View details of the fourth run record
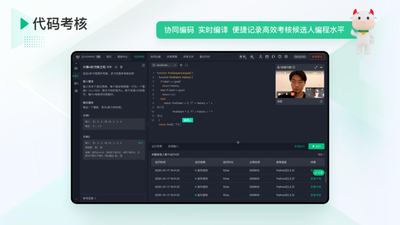 (316, 195)
